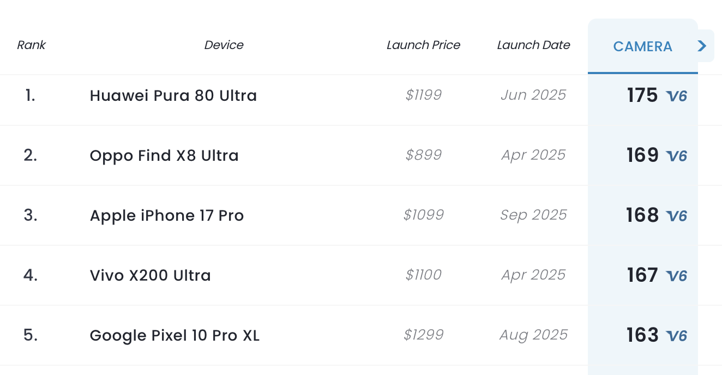Click the V6 badge next to score 169
The width and height of the screenshot is (722, 375).
[677, 156]
